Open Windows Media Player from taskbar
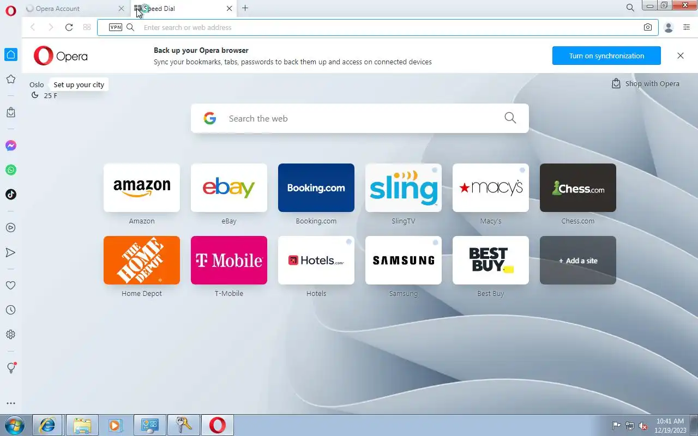Viewport: 698px width, 436px height. coord(115,425)
